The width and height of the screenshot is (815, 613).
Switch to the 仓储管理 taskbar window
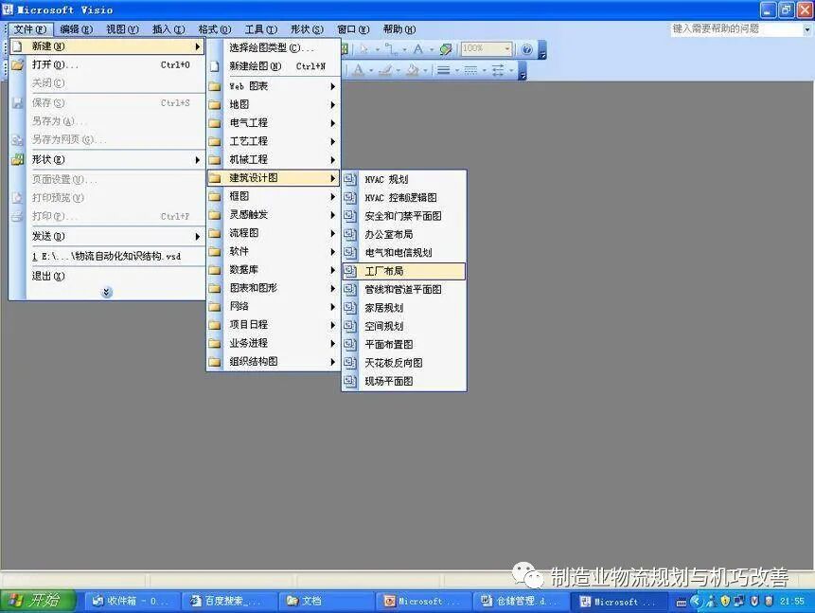pos(516,600)
